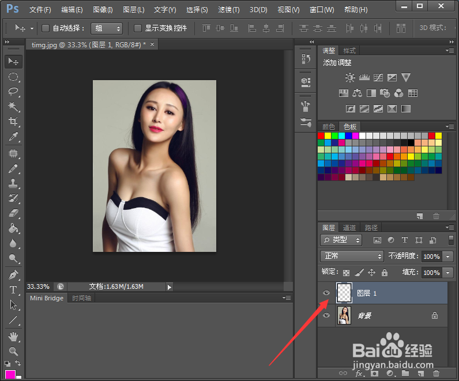Switch to the 样式 tab
This screenshot has height=381, width=459.
coord(349,51)
